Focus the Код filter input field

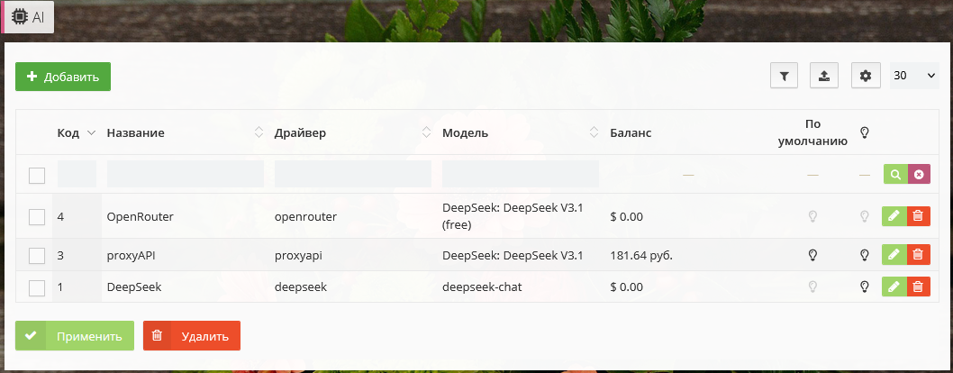tap(77, 174)
